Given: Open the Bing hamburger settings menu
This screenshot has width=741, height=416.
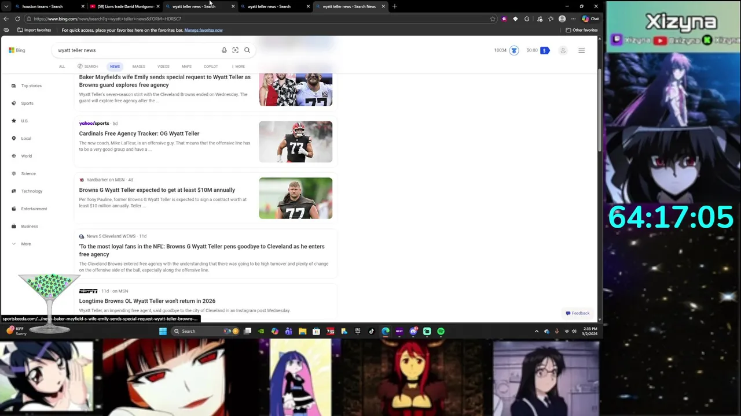Looking at the screenshot, I should coord(581,50).
